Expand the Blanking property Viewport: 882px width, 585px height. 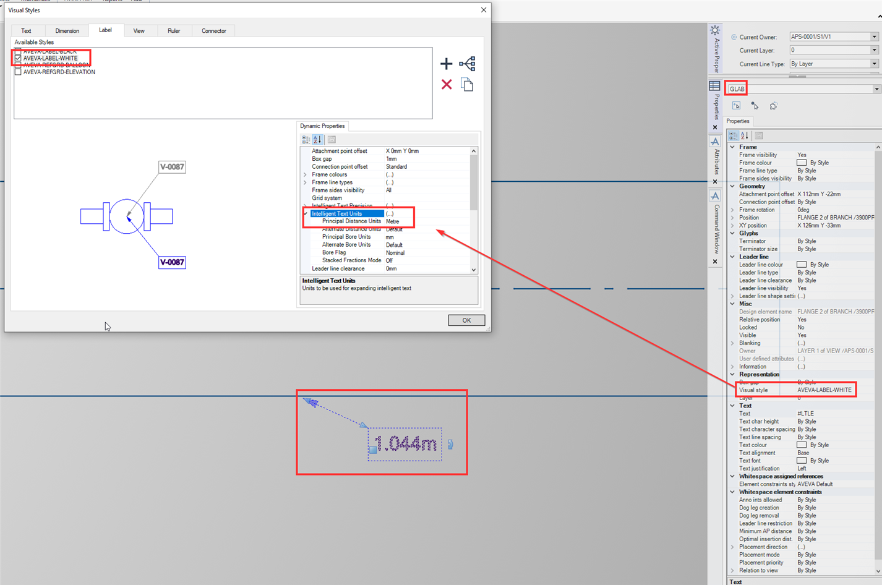(x=733, y=343)
